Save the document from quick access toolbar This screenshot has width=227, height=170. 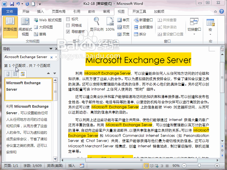tap(12, 4)
